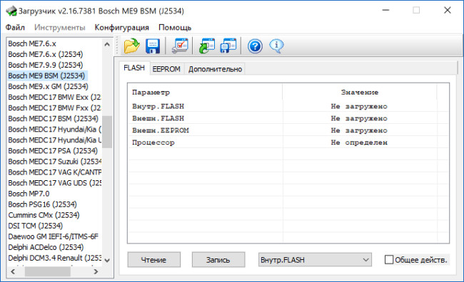Select Bosch MEDC17 VAG UDS module

(54, 183)
